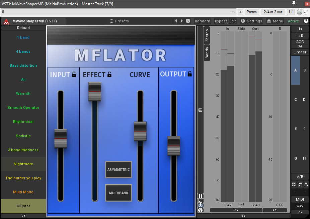Click the Edit button
This screenshot has height=219, width=310.
(x=232, y=21)
